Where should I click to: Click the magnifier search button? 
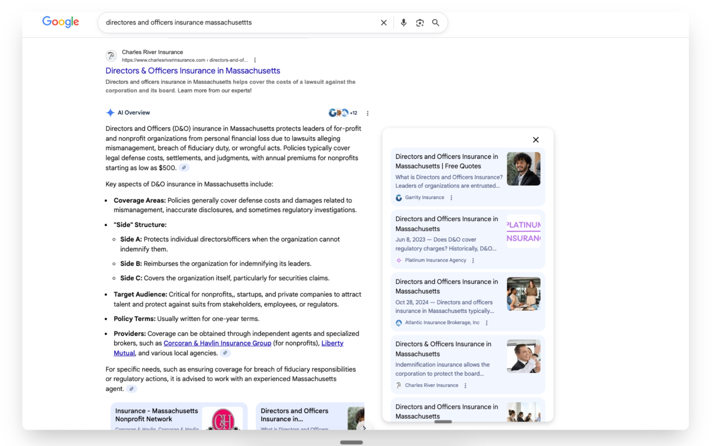coord(436,23)
